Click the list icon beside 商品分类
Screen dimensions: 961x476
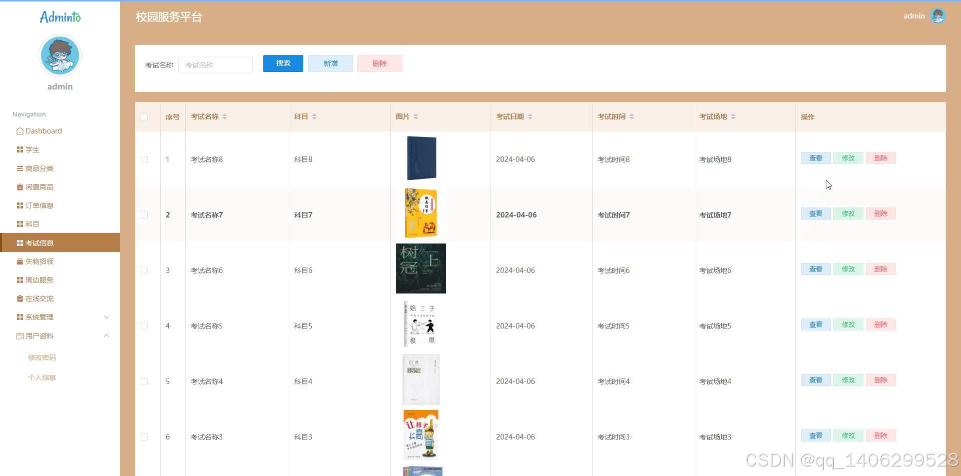(x=20, y=168)
